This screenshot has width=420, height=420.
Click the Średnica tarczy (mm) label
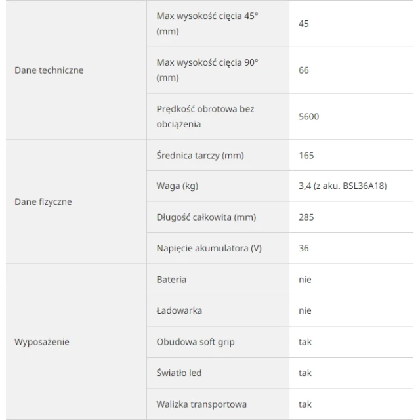coord(200,156)
